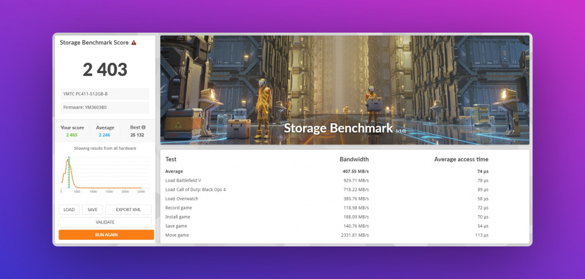
Task: Click the Test column header
Action: [x=171, y=159]
